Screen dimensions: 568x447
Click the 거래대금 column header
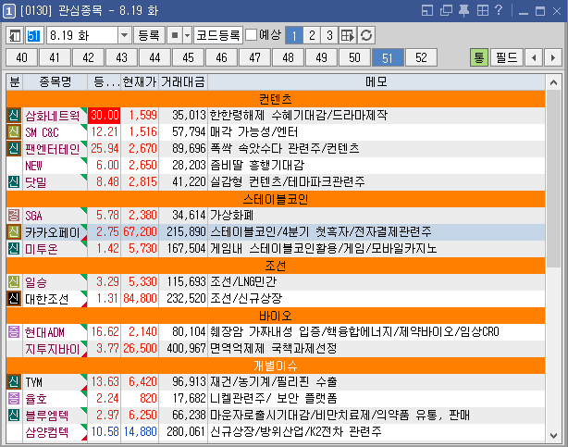pos(183,82)
